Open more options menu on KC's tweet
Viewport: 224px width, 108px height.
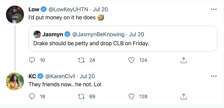click(214, 76)
